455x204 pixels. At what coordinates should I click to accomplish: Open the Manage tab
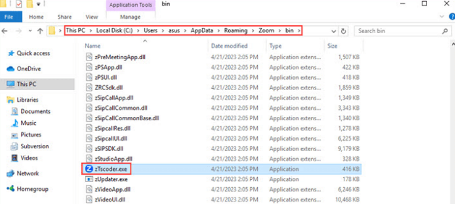[x=130, y=17]
